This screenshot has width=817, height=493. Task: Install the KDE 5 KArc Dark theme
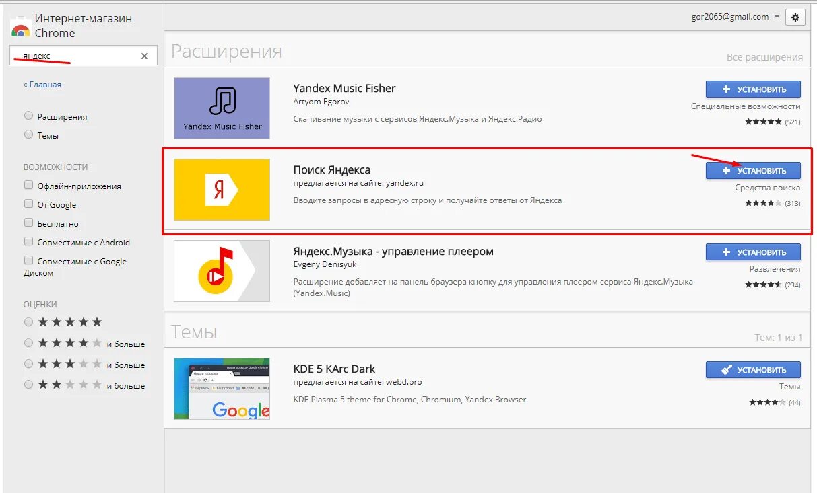click(x=753, y=370)
